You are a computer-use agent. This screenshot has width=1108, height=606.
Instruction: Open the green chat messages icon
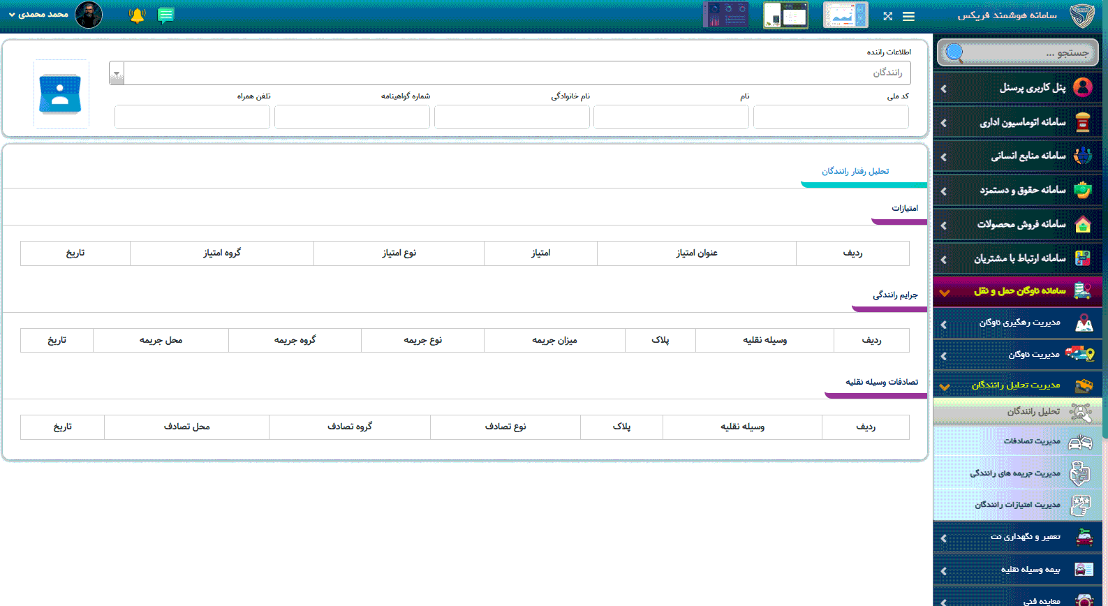(165, 15)
